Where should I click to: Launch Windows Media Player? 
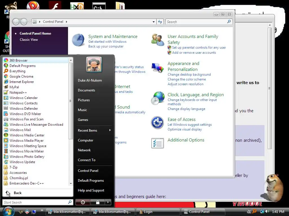coord(35,140)
